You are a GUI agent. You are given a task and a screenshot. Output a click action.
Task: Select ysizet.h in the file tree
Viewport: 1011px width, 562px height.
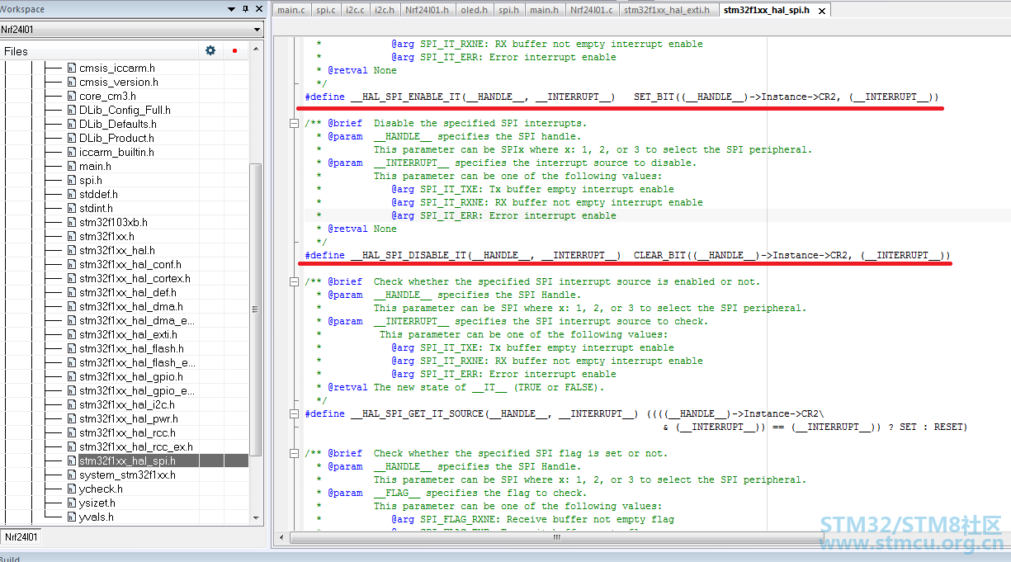click(x=97, y=503)
